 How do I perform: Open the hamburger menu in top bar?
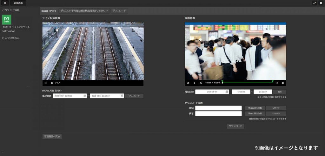pos(5,3)
